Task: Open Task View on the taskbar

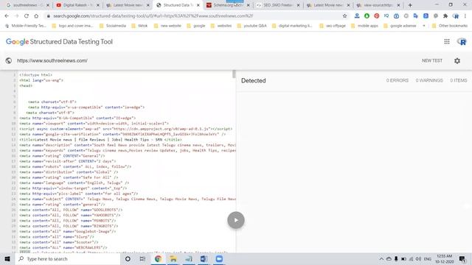Action: 142,259
